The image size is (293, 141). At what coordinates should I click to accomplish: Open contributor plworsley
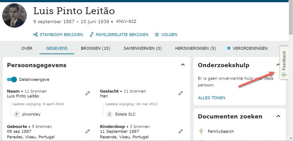31,114
